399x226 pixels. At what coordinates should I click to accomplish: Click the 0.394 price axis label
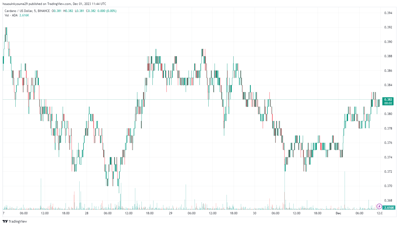(388, 13)
